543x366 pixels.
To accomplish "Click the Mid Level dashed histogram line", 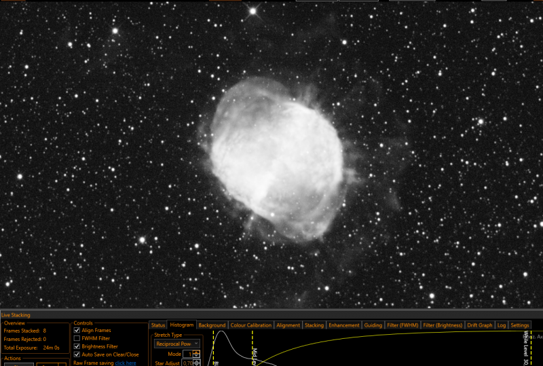I will [252, 348].
